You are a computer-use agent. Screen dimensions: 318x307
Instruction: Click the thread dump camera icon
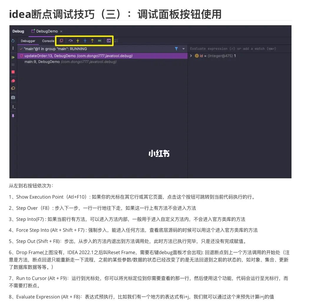pos(13,98)
